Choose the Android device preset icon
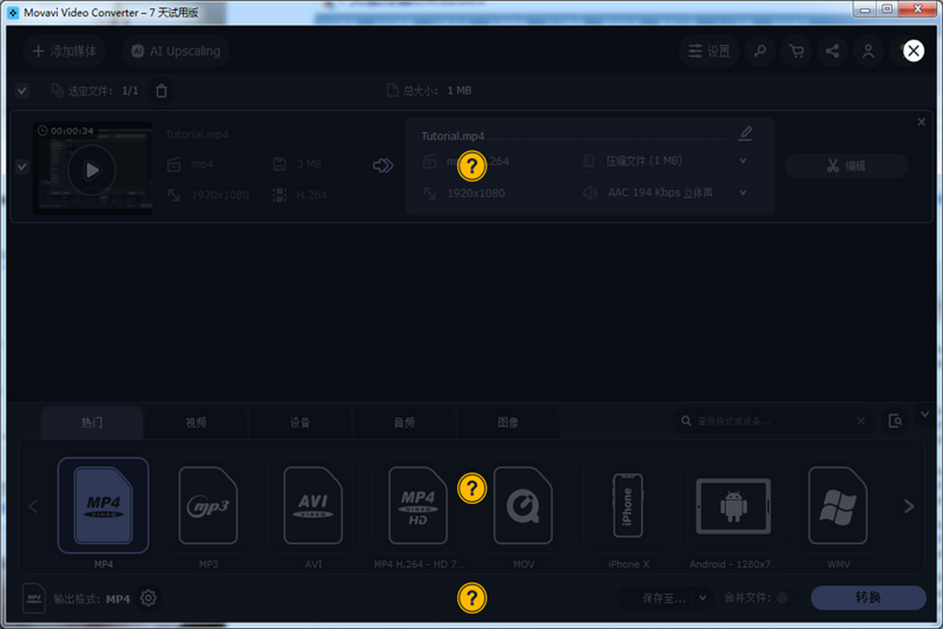The width and height of the screenshot is (943, 629). point(733,506)
